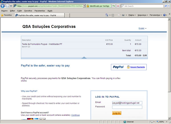Image resolution: width=171 pixels, height=124 pixels.
Task: Click the American Express card logo
Action: (x=36, y=119)
